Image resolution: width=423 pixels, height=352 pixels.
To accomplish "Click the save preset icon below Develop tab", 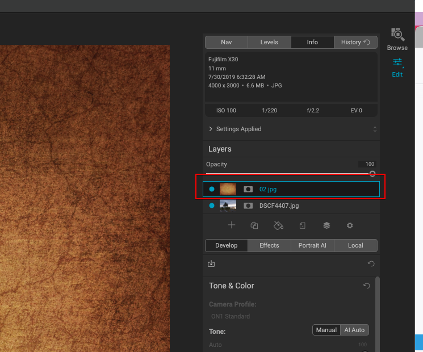I will point(211,263).
